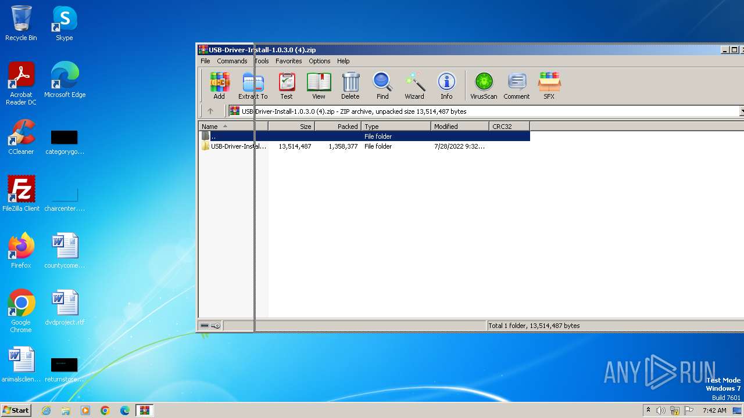Open the Windows Start menu

pyautogui.click(x=16, y=410)
